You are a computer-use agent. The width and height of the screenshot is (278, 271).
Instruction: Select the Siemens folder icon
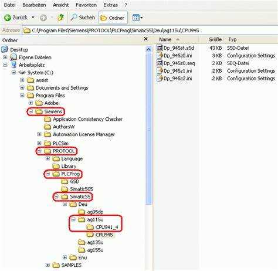39,111
